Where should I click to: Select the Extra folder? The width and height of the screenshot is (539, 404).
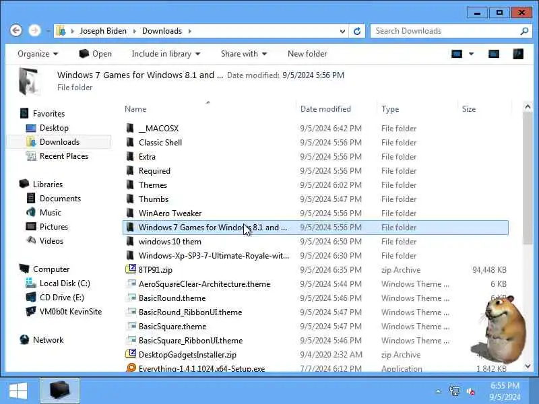[x=147, y=157]
